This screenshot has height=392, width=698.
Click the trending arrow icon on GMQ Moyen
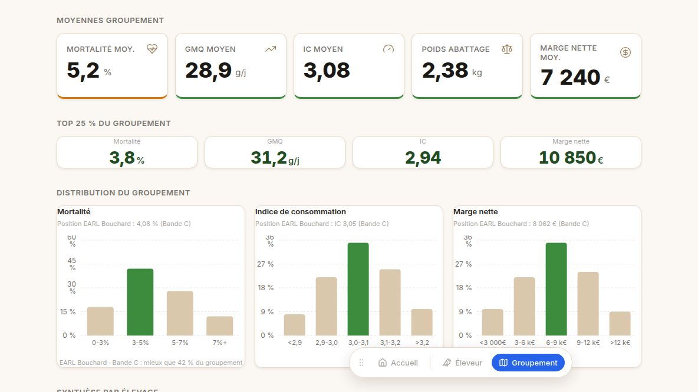(271, 49)
